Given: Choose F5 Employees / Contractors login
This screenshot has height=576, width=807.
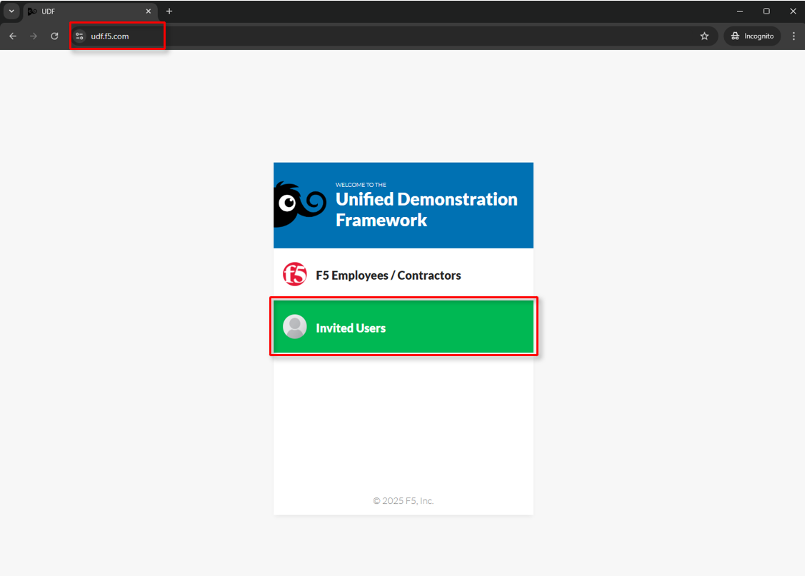Looking at the screenshot, I should [x=403, y=275].
